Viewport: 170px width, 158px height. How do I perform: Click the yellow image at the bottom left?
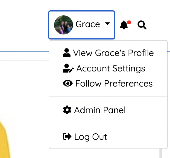pos(5,140)
